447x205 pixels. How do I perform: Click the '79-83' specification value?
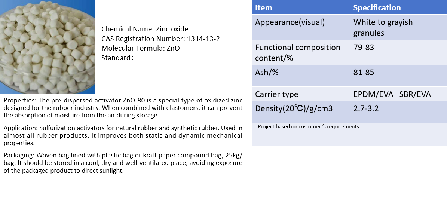(364, 48)
